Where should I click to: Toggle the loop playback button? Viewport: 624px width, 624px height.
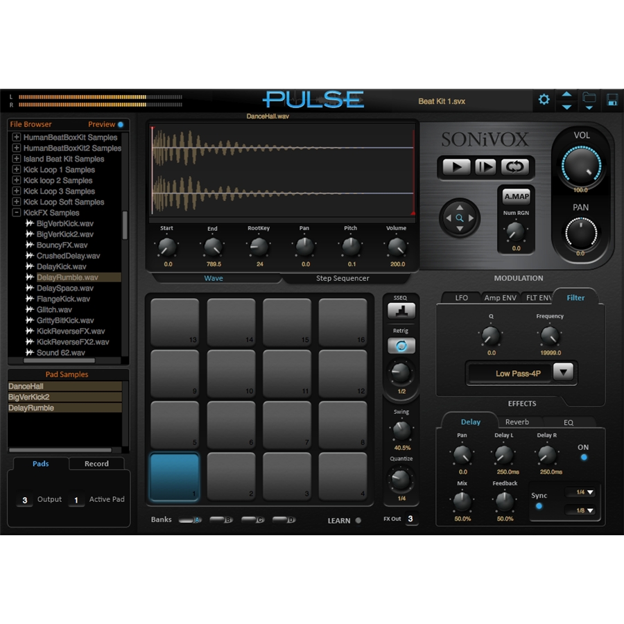[515, 166]
